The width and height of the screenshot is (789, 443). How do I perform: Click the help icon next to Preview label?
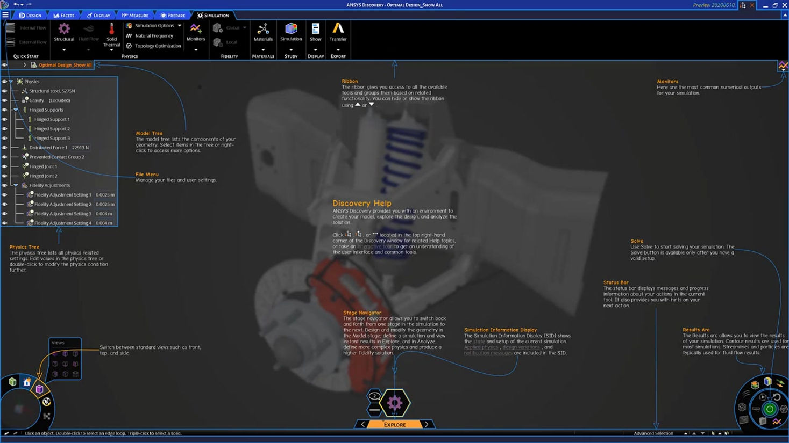coord(743,5)
